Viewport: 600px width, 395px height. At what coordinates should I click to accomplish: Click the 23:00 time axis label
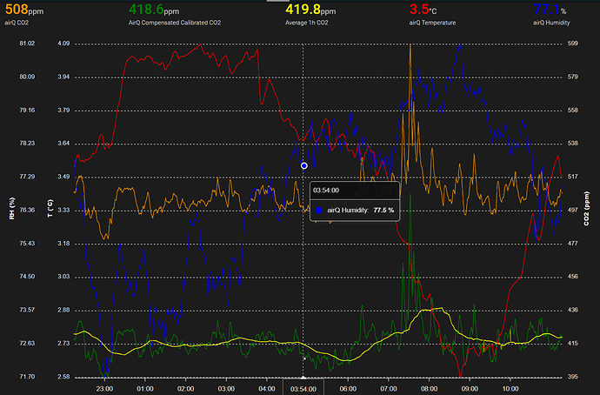click(x=104, y=389)
